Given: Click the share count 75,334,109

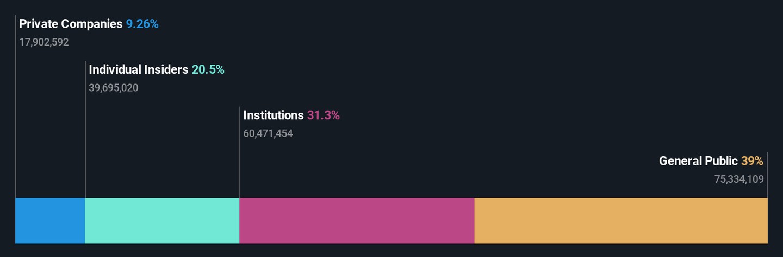Looking at the screenshot, I should pyautogui.click(x=739, y=179).
